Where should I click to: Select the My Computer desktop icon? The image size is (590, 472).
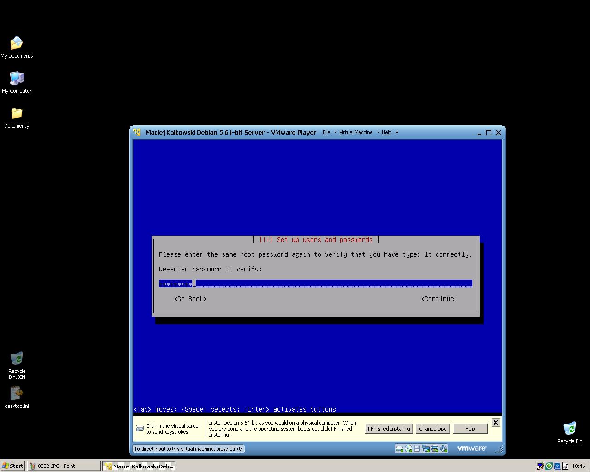tap(17, 83)
